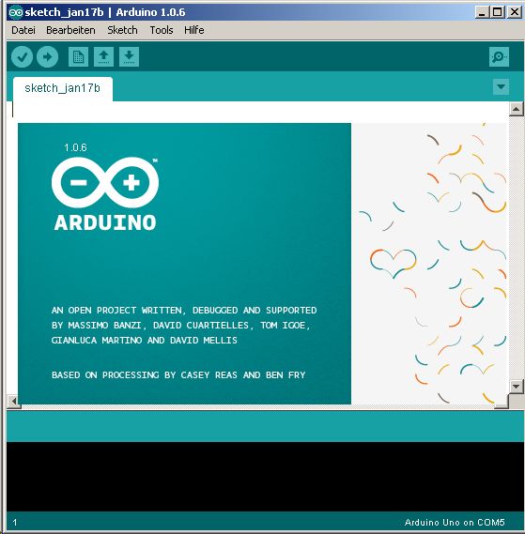Click the editor scroll down arrow
The height and width of the screenshot is (534, 525).
point(517,387)
